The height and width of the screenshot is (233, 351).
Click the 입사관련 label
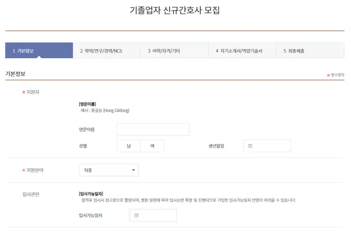[x=31, y=194]
